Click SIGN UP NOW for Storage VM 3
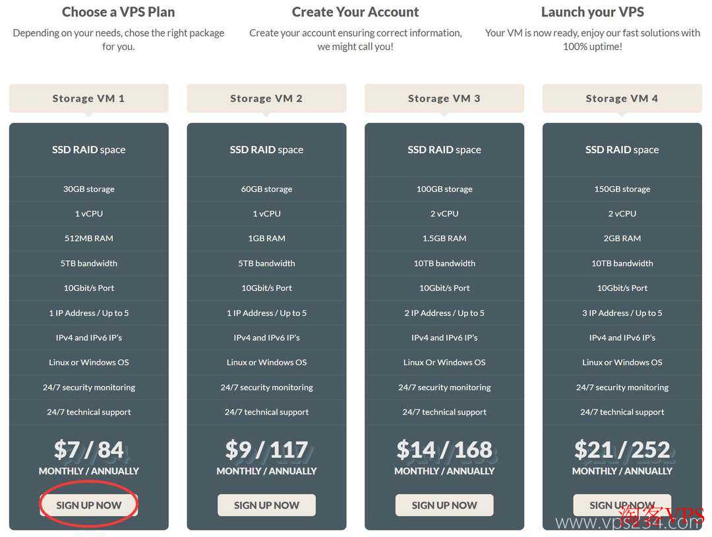Screen dimensions: 712x537 (444, 505)
